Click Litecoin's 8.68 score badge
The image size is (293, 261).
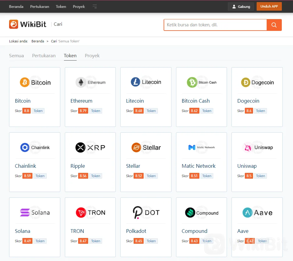[139, 111]
